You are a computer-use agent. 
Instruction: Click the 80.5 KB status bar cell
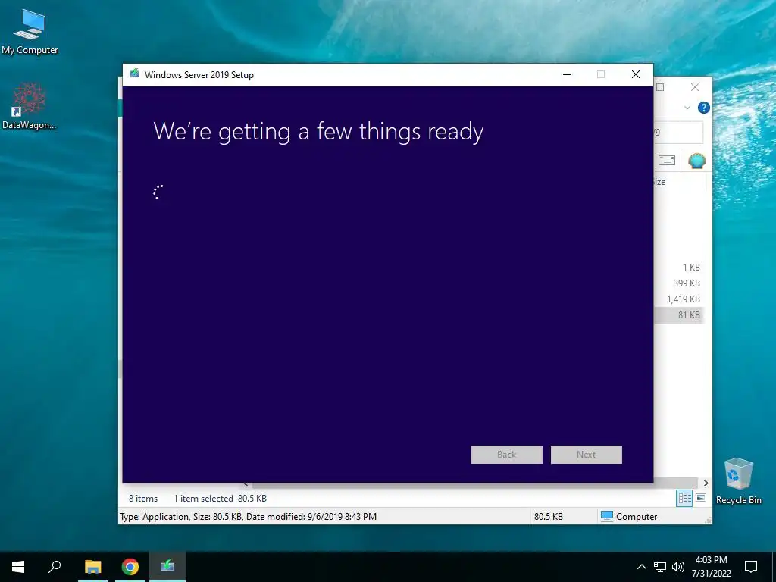[x=549, y=516]
